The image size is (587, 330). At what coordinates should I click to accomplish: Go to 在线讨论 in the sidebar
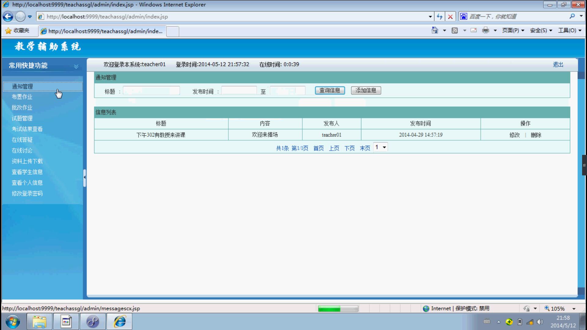(x=22, y=150)
